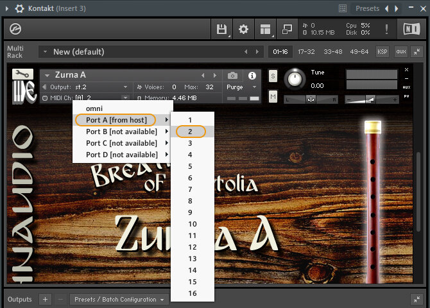Add an output channel with plus
The image size is (430, 308).
(x=46, y=300)
